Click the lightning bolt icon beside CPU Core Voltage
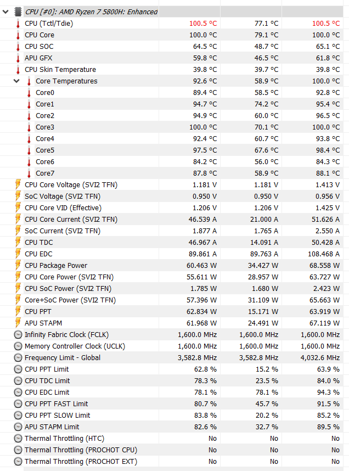349x471 pixels. click(18, 185)
